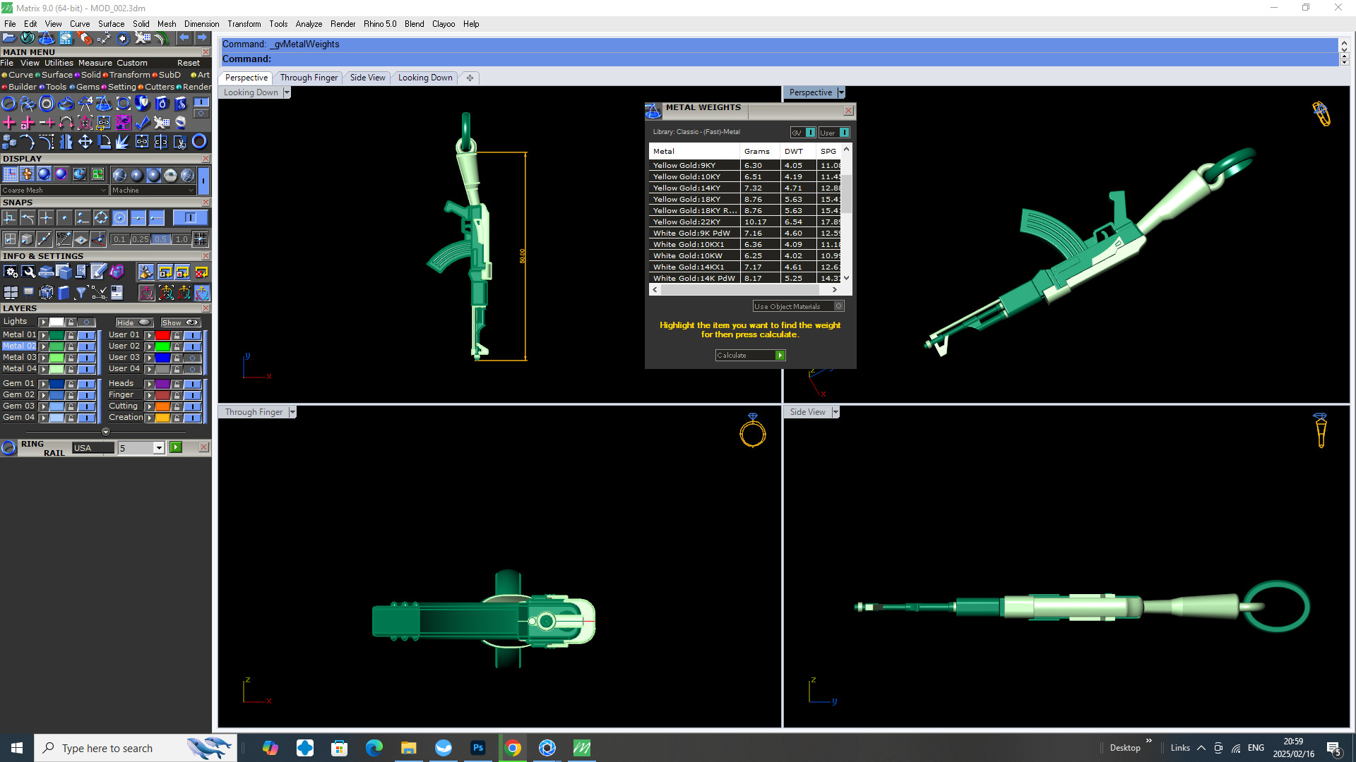Image resolution: width=1356 pixels, height=762 pixels.
Task: Toggle the lock on Metal 01 layer
Action: point(71,335)
